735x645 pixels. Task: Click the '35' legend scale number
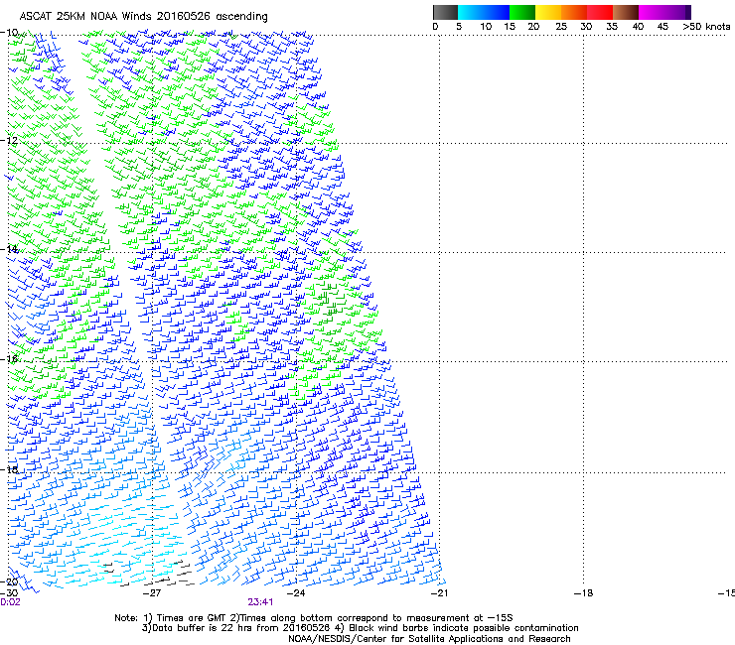(612, 27)
